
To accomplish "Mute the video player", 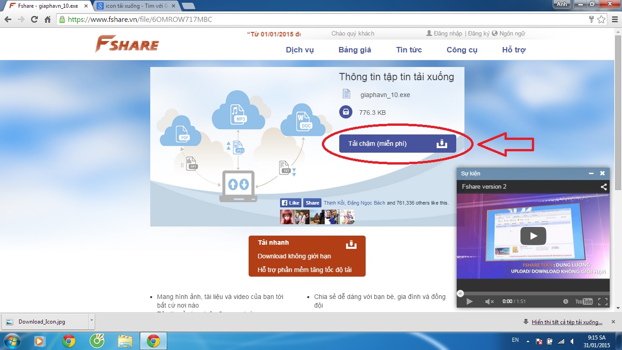I will pyautogui.click(x=489, y=301).
